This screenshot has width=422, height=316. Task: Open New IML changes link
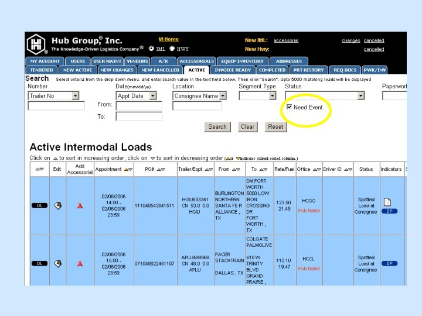[351, 40]
